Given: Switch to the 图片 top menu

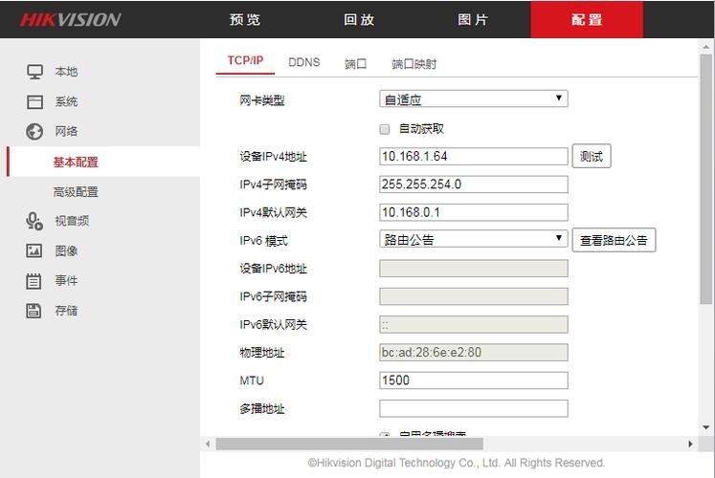Looking at the screenshot, I should pos(473,19).
